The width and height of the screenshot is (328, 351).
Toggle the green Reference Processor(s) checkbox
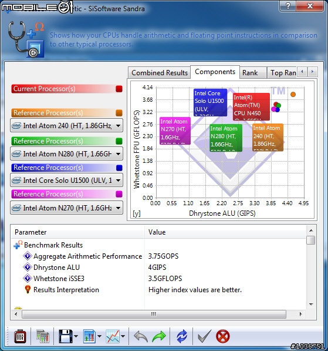(x=119, y=141)
